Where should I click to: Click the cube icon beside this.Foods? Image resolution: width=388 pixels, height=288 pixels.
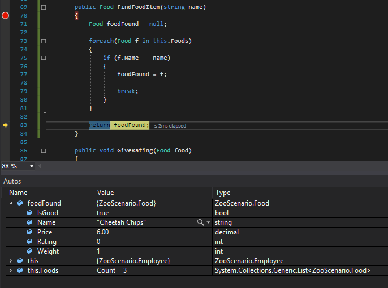[x=20, y=270]
